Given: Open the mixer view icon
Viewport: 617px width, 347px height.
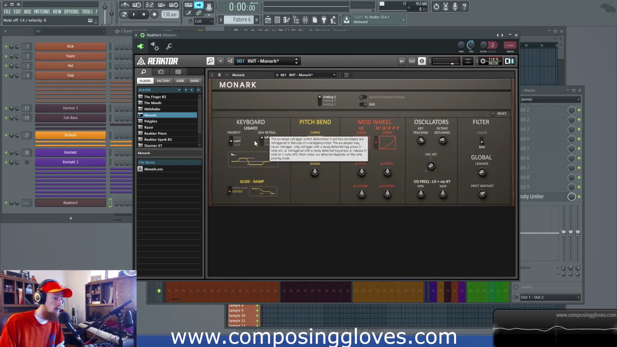Looking at the screenshot, I should (305, 20).
